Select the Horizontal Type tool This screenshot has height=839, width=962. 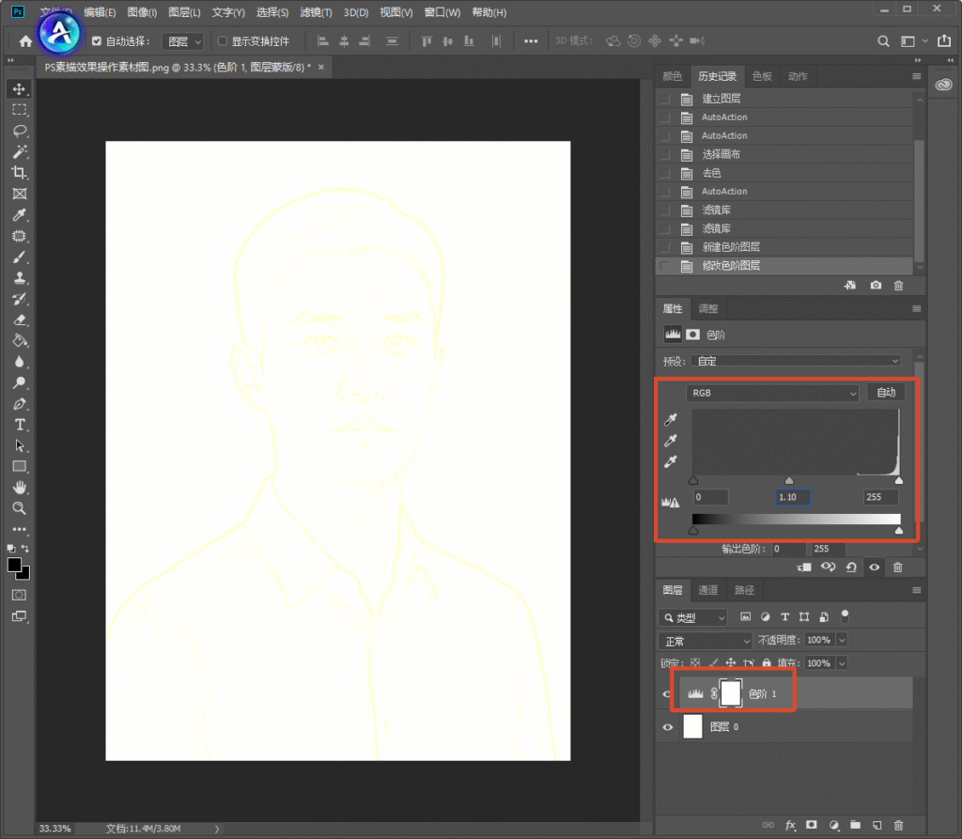pos(19,425)
